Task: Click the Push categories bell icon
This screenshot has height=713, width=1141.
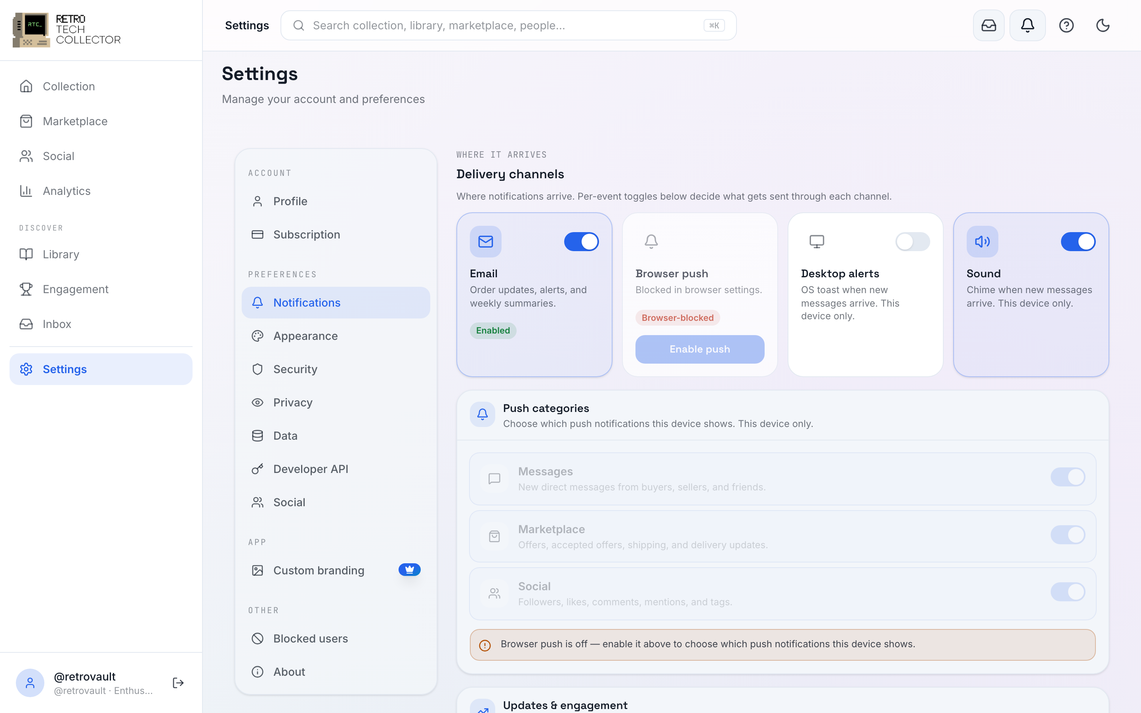Action: [x=482, y=414]
